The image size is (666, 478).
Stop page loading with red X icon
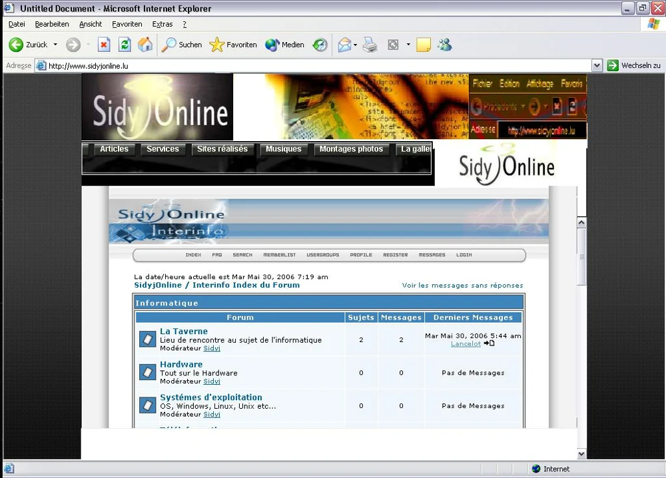pos(104,45)
